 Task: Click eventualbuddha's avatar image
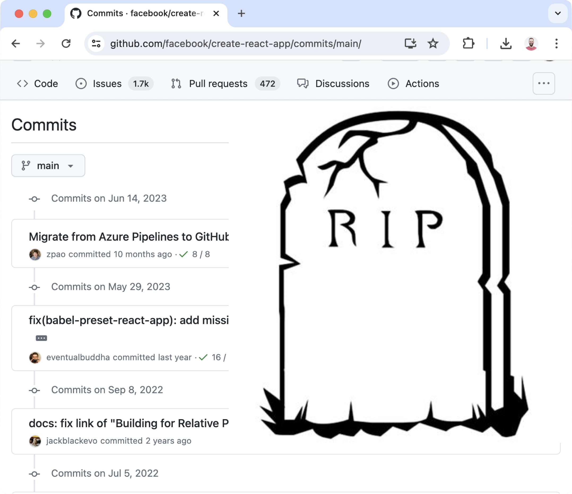pyautogui.click(x=35, y=358)
